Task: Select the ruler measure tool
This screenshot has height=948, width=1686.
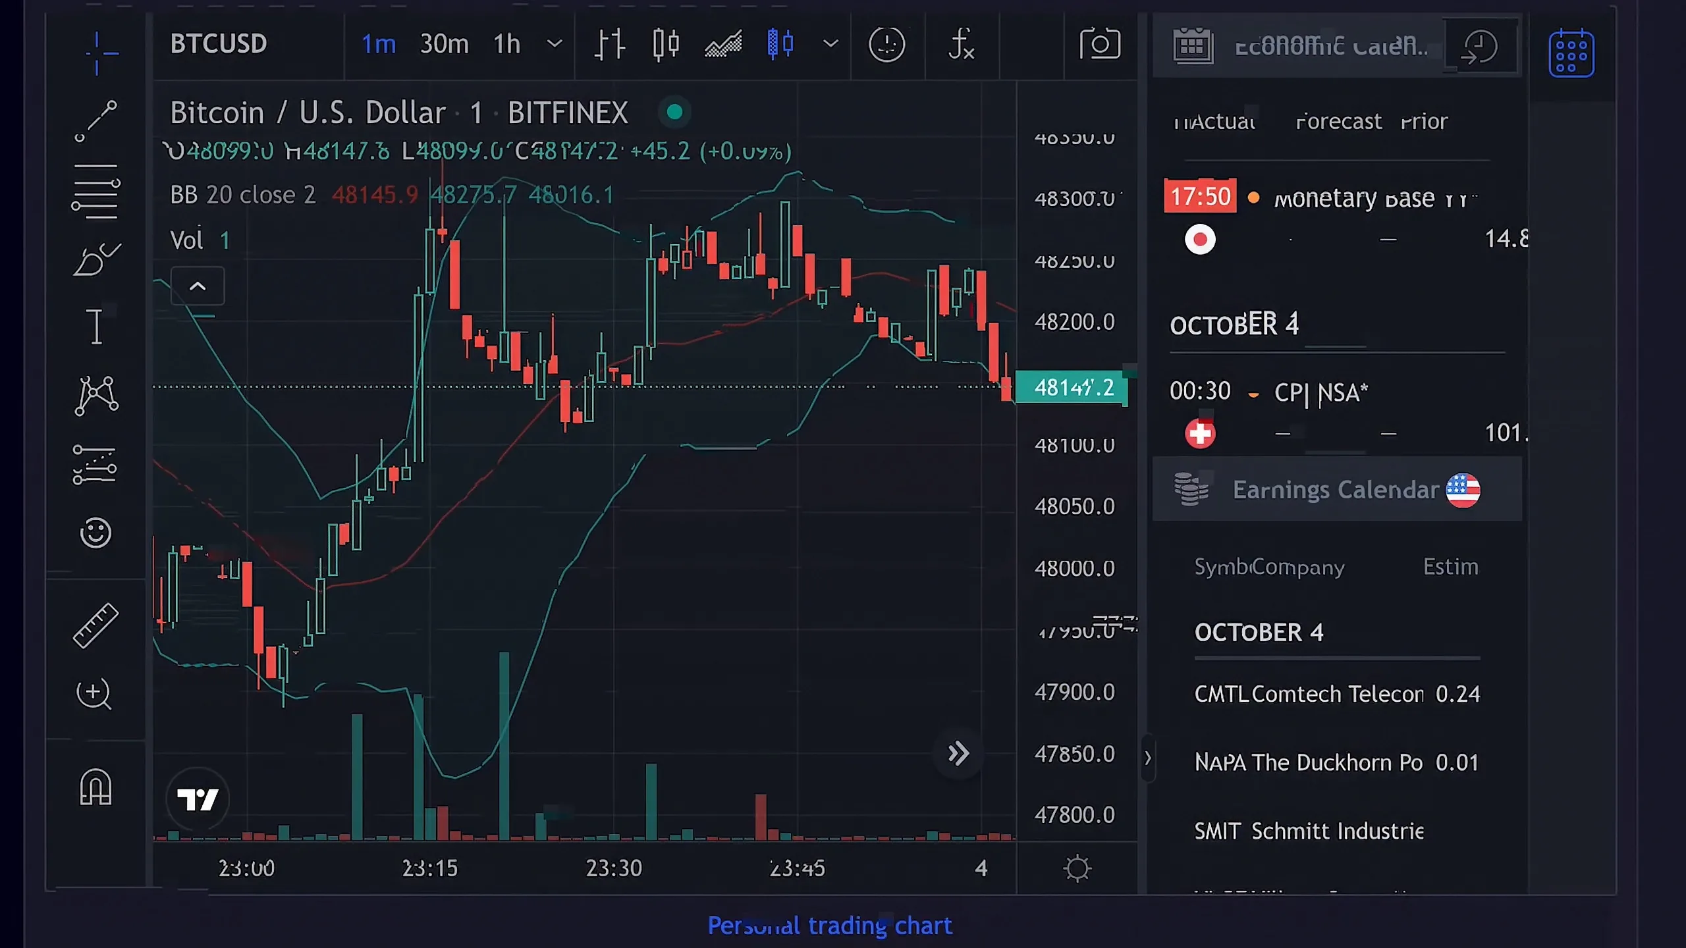Action: (95, 625)
